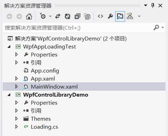Viewport: 168px width, 136px height.
Task: Click C# project icon of WpfControlLibraryDemo project
Action: [18, 95]
